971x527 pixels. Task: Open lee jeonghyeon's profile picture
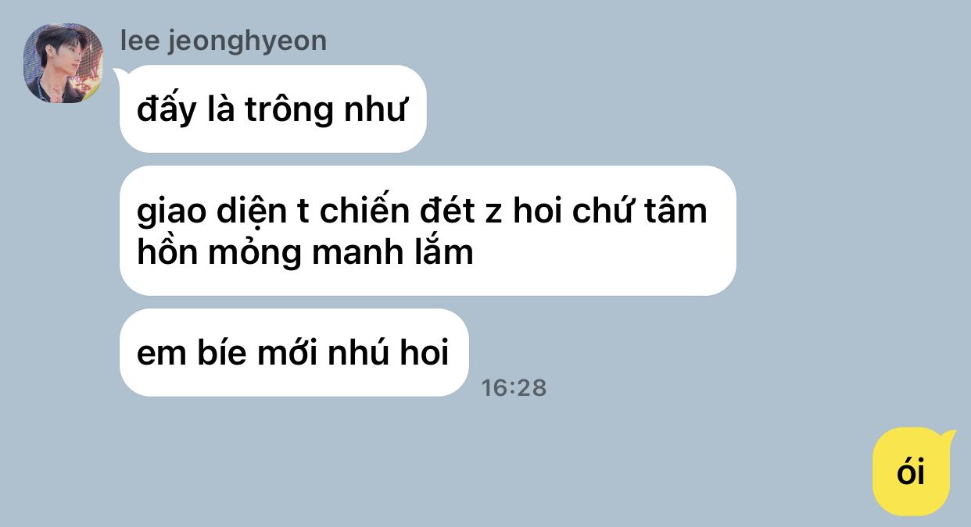point(63,63)
